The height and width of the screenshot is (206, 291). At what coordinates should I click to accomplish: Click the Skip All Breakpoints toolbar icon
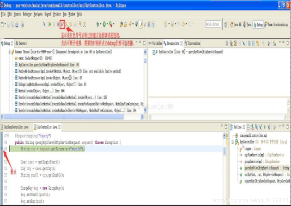click(44, 24)
